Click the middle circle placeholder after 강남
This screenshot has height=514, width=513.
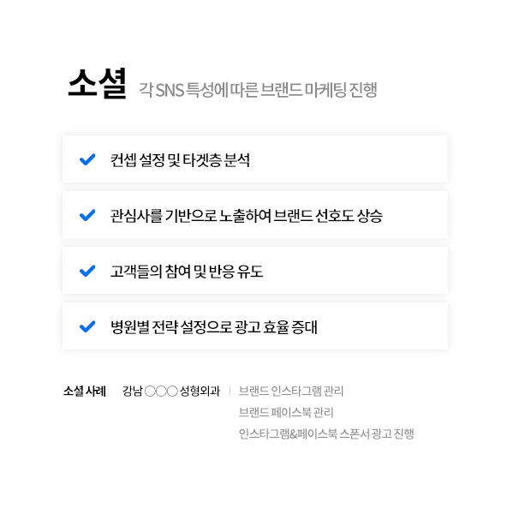(161, 391)
